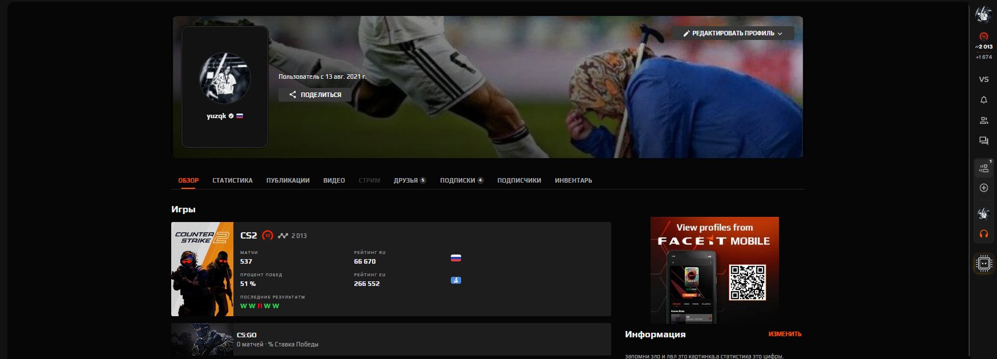This screenshot has height=359, width=997.
Task: Open the VS matchmaking icon in sidebar
Action: pyautogui.click(x=983, y=79)
